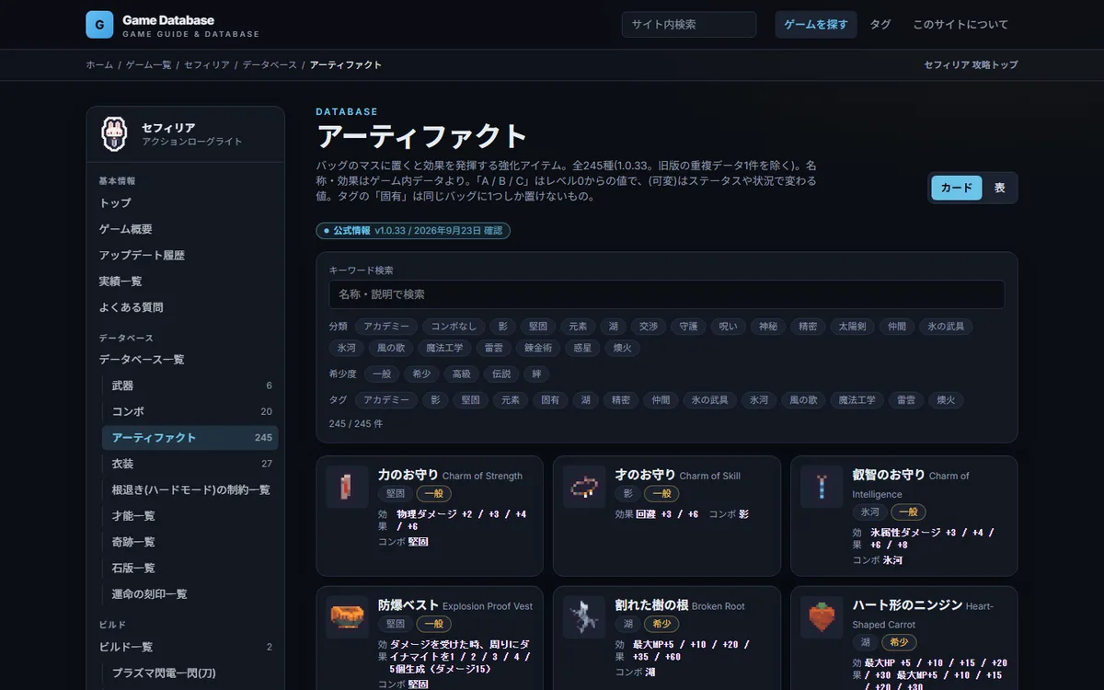Open the 力のお守り item thumbnail
Screen dimensions: 1104x690
[347, 487]
